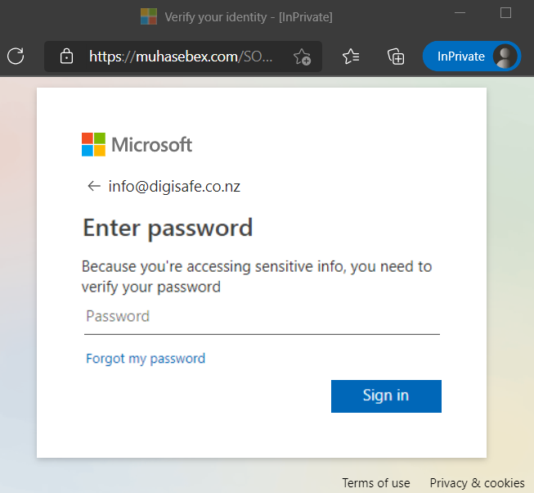534x493 pixels.
Task: Click the Verify your identity window title
Action: [x=249, y=17]
